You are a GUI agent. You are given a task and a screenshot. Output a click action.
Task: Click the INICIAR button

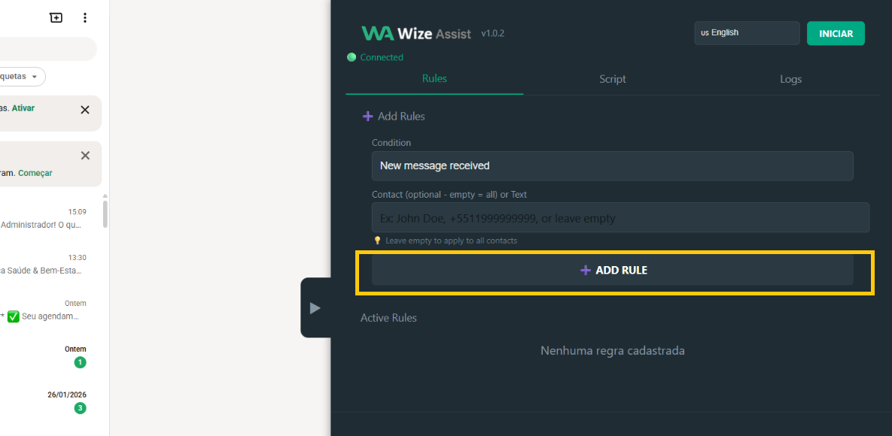click(x=836, y=33)
